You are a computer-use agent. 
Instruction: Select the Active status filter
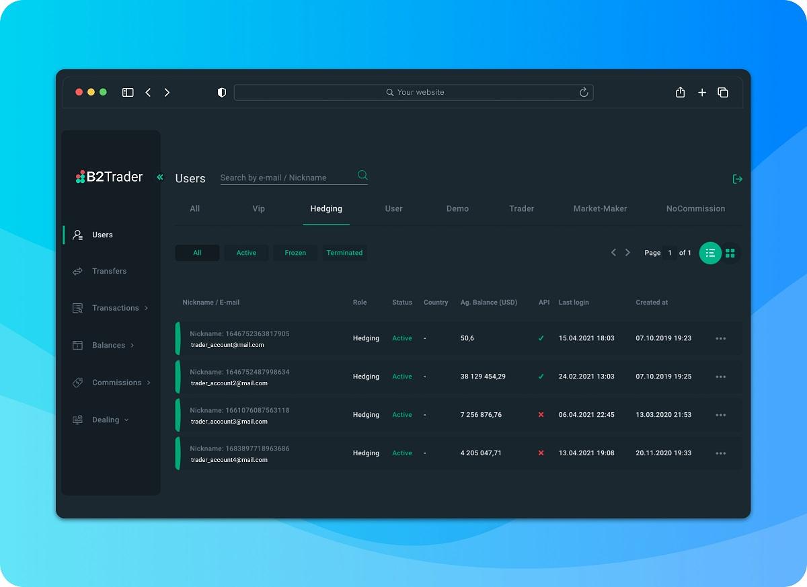click(246, 253)
